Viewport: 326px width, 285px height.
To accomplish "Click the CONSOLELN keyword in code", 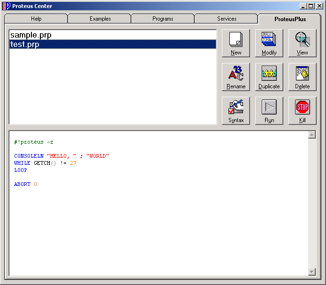I will tap(29, 156).
